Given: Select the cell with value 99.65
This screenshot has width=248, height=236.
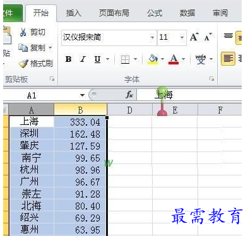Looking at the screenshot, I should [80, 158].
